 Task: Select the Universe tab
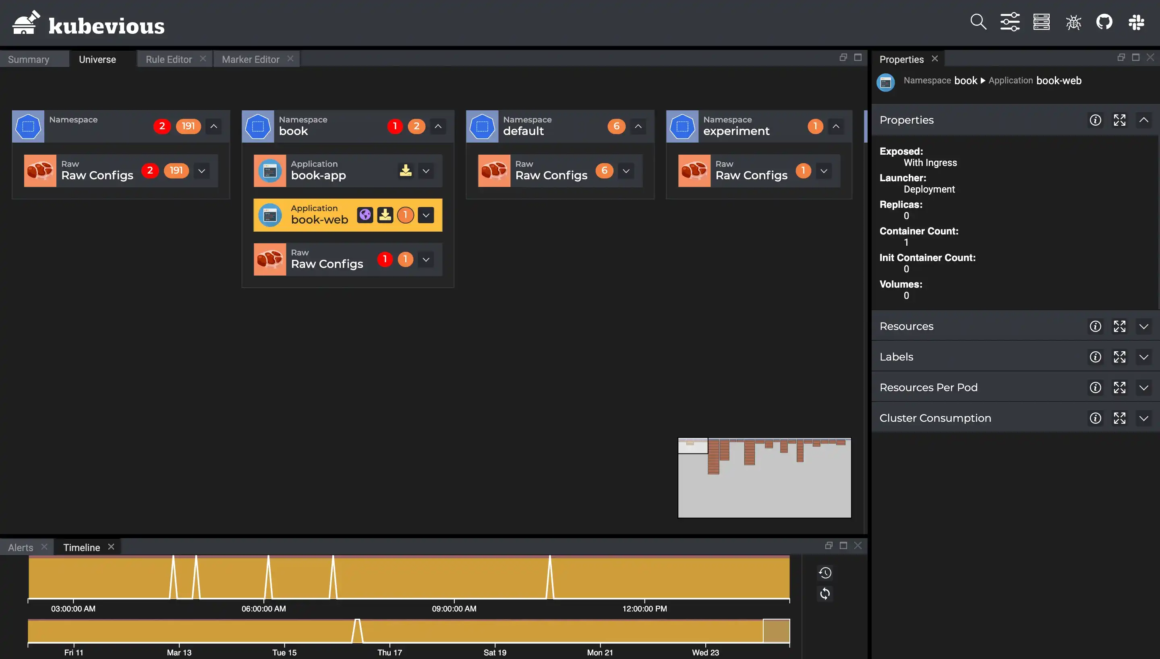coord(97,58)
